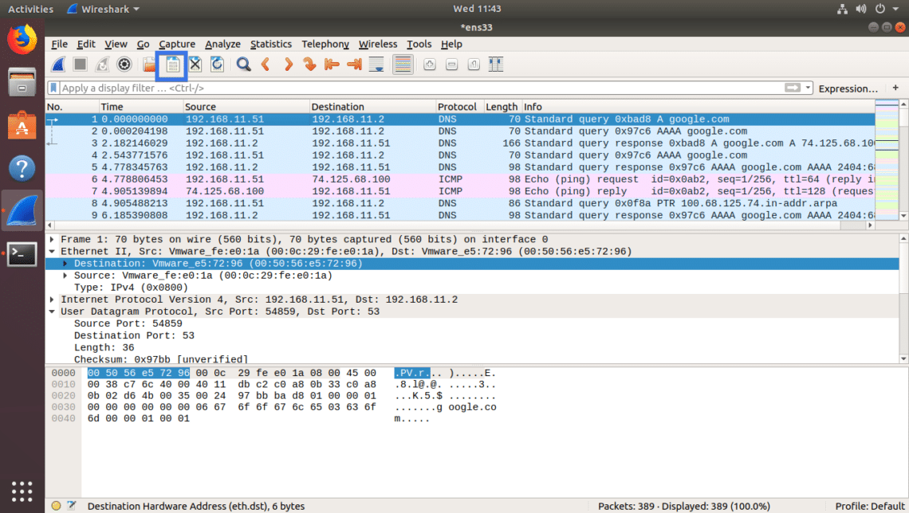Zoom out on main window text
The width and height of the screenshot is (909, 513).
tap(451, 65)
